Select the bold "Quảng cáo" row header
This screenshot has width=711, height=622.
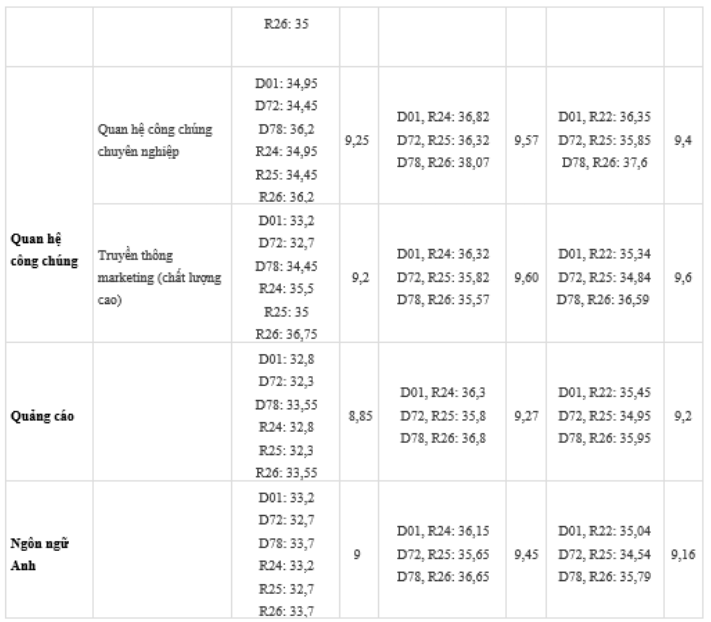click(x=42, y=416)
